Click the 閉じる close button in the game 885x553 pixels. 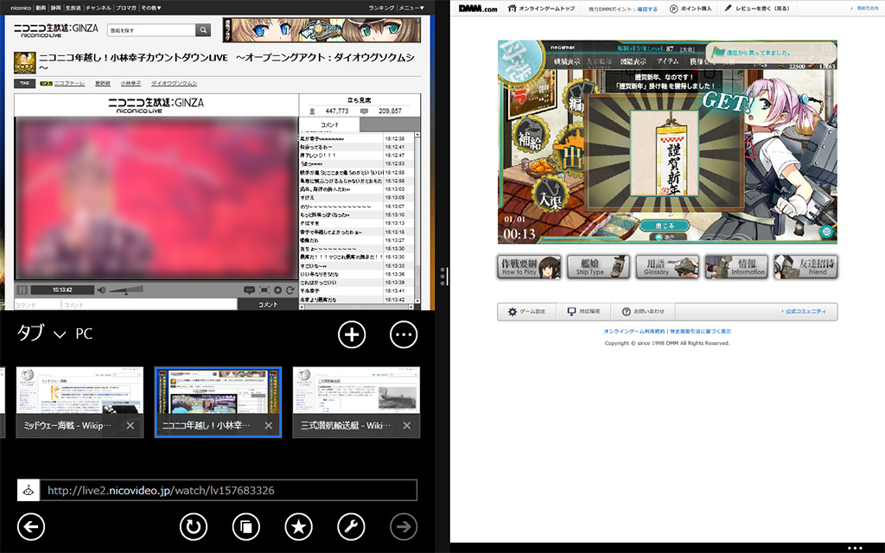pyautogui.click(x=665, y=226)
